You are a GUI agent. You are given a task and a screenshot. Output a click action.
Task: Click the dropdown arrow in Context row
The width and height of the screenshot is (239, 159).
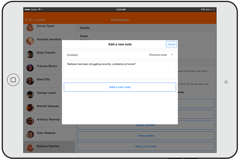tap(172, 55)
